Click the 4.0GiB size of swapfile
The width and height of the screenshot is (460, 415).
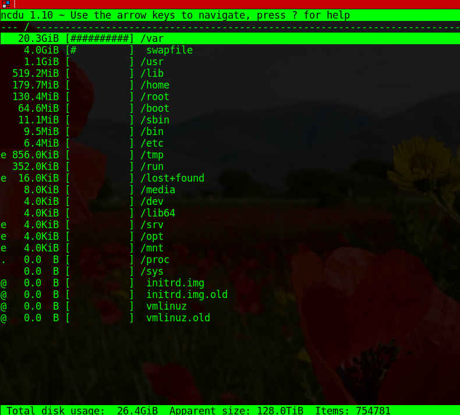pyautogui.click(x=41, y=50)
